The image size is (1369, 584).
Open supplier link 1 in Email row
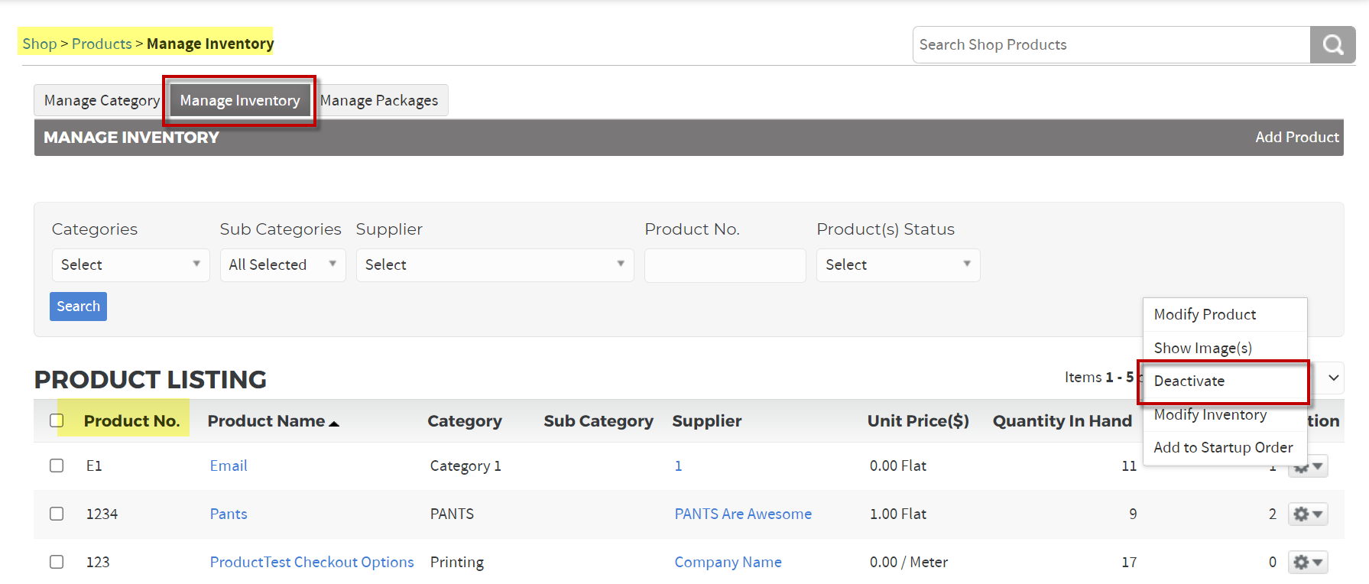pyautogui.click(x=678, y=466)
